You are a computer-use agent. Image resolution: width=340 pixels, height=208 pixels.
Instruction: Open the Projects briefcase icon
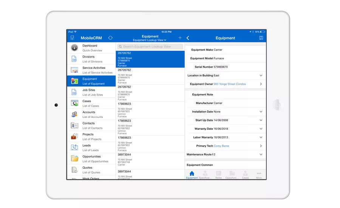tap(74, 137)
